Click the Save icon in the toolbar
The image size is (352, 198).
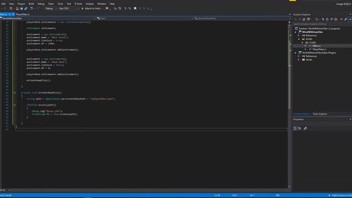pyautogui.click(x=21, y=9)
